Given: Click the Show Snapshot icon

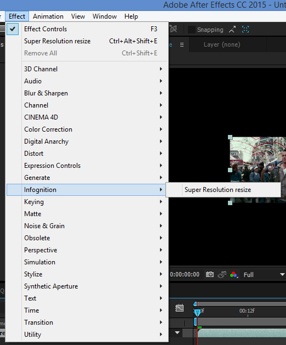Looking at the screenshot, I should tap(222, 274).
